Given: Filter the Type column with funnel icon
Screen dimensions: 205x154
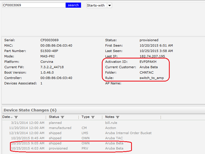Looking at the screenshot, I should click(x=93, y=117).
